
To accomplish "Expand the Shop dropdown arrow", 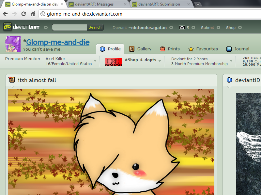I will (x=240, y=28).
